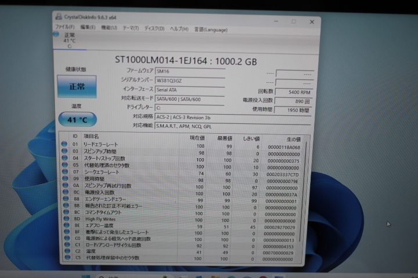Click the transfer mode field SATA/600 | SATA/600

(x=189, y=99)
